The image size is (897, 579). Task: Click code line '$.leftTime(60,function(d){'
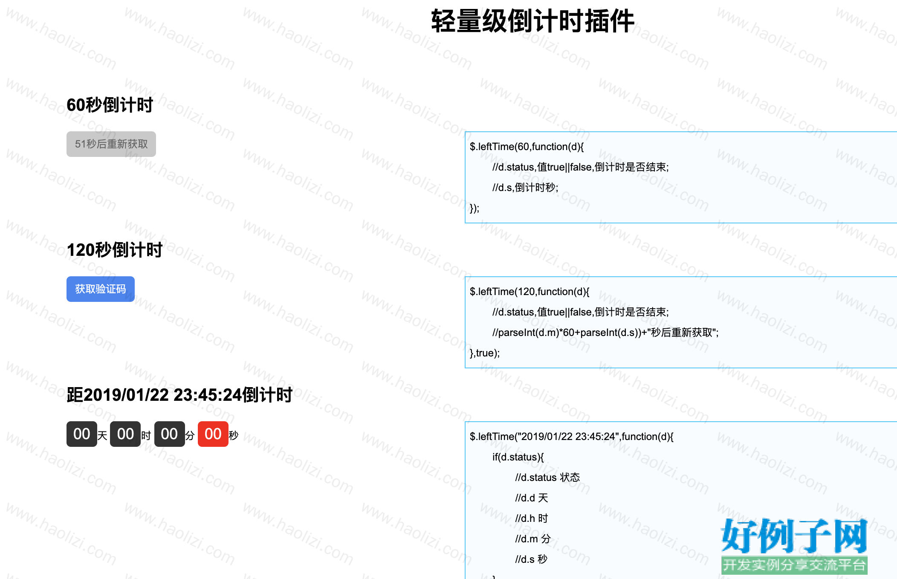(527, 147)
